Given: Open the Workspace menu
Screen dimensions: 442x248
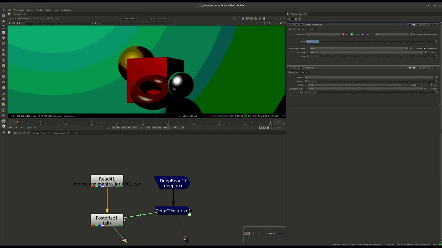Looking at the screenshot, I should [19, 10].
